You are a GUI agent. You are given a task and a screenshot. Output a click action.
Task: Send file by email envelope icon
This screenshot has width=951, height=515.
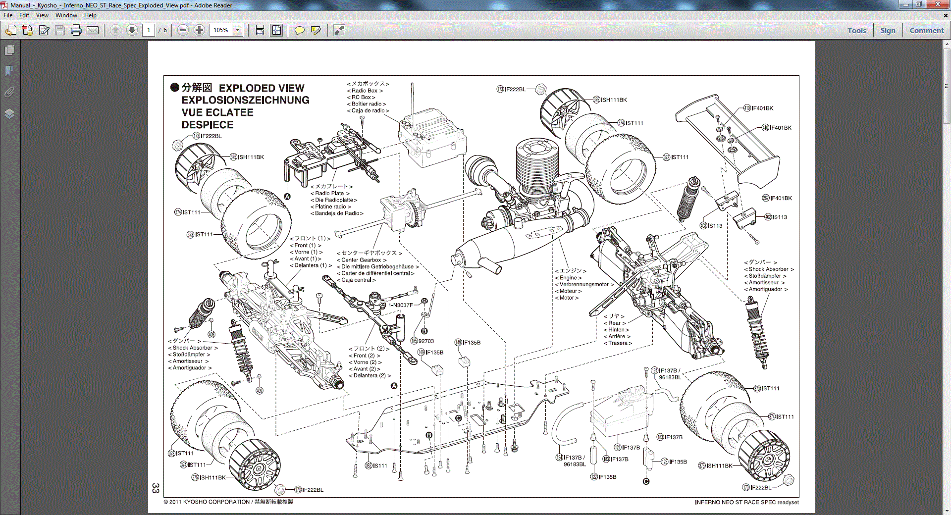click(x=93, y=30)
